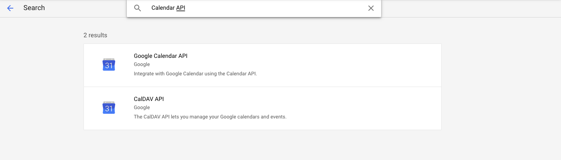Click the Google publisher label under Google Calendar API

coord(142,64)
